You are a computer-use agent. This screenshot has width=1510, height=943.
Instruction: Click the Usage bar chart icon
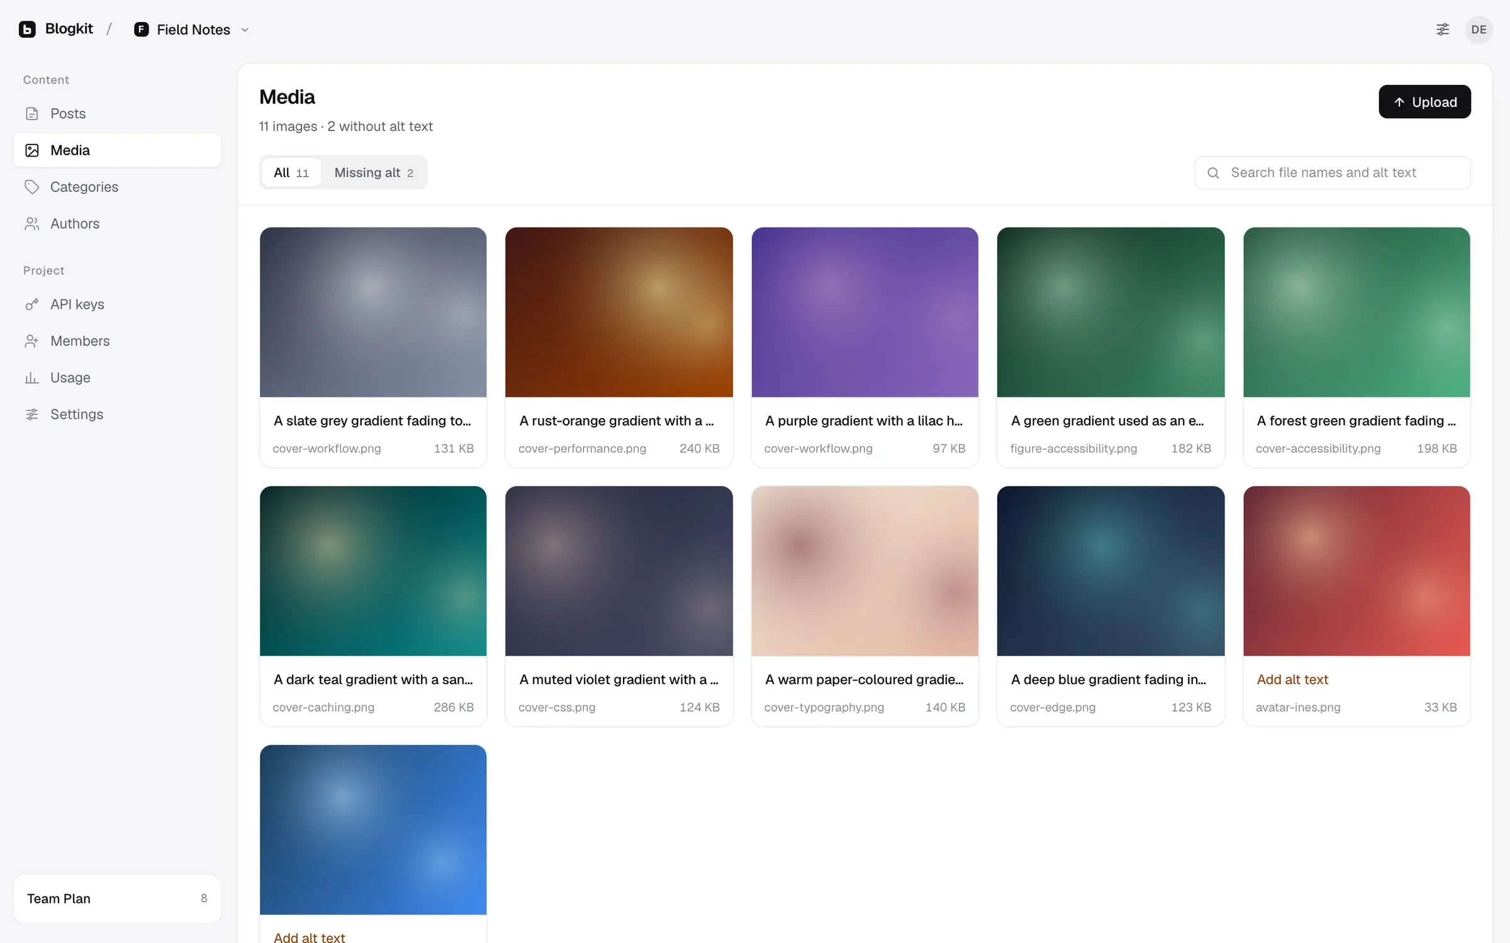coord(31,378)
